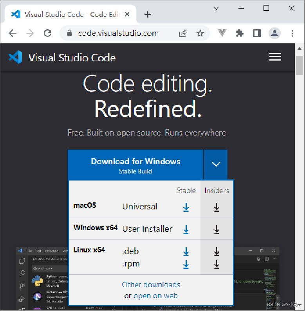Download Linux x64 .deb Stable build

[186, 252]
